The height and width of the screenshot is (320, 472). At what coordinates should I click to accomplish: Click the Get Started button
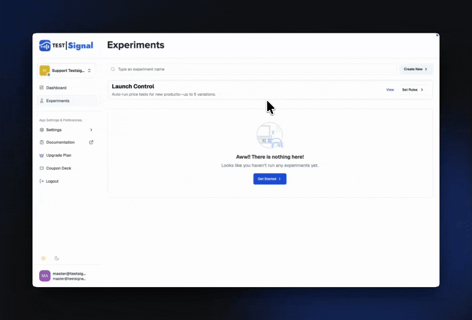point(269,179)
